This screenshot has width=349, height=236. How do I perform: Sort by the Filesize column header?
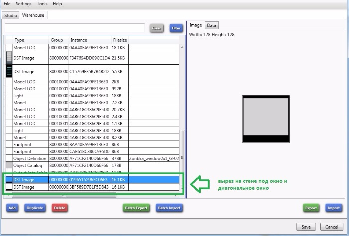[120, 40]
